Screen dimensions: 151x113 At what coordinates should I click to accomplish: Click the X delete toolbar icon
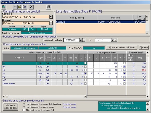pos(31,7)
